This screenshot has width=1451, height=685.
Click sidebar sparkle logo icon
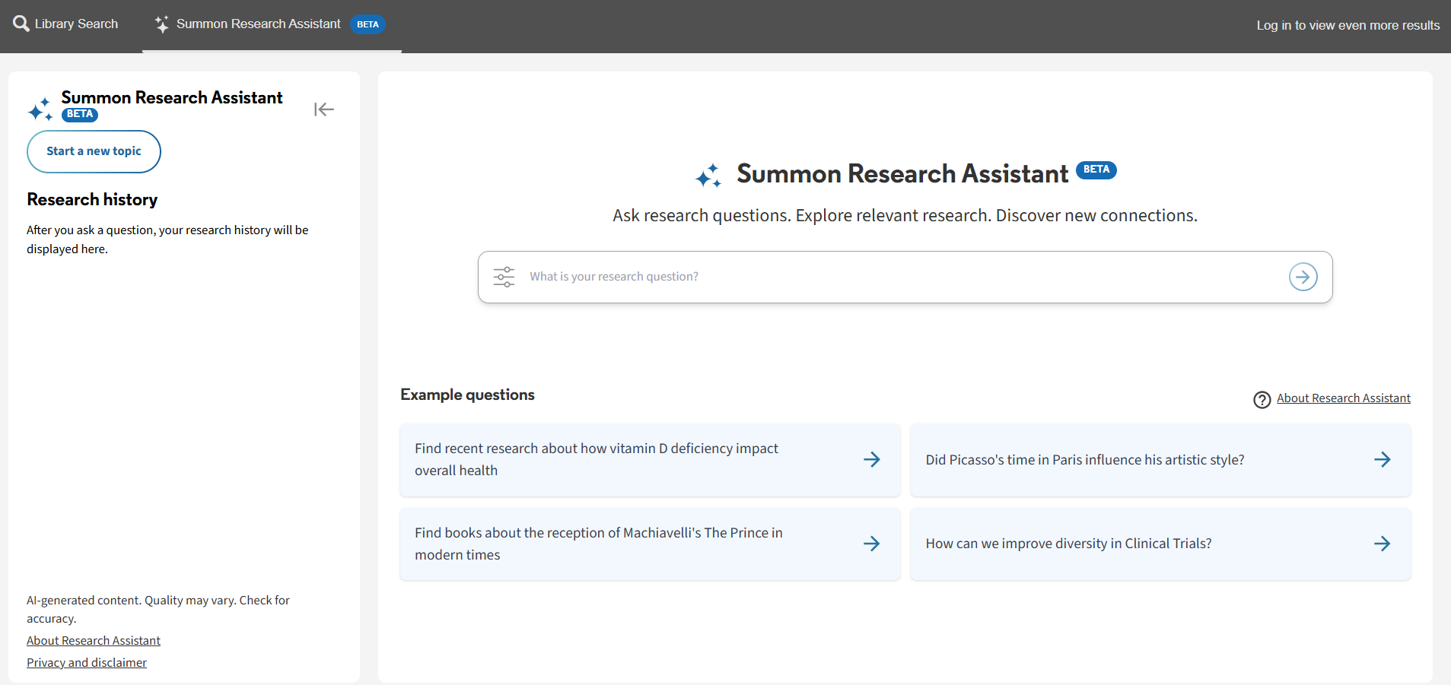point(40,109)
